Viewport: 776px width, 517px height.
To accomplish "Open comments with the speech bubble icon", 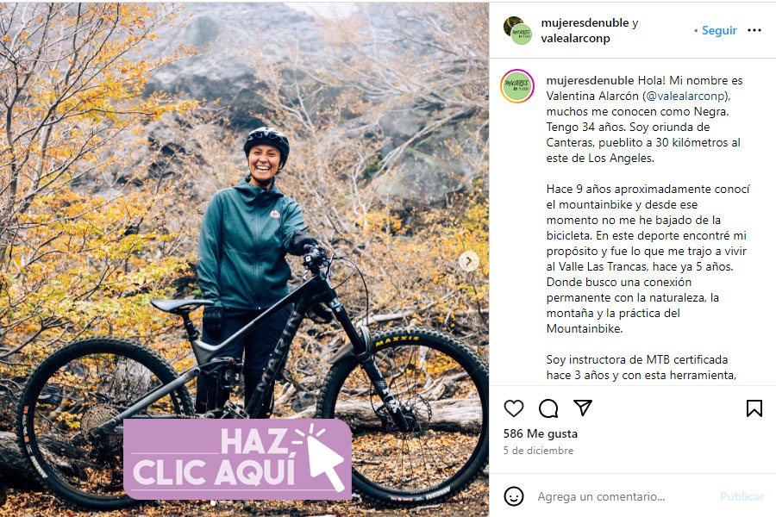I will pyautogui.click(x=548, y=408).
